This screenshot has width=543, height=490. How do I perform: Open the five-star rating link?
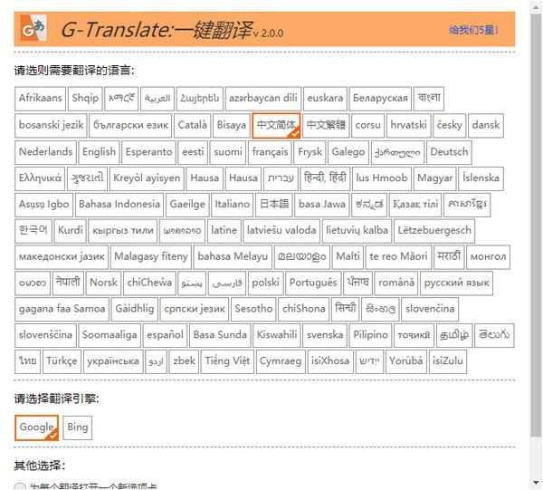click(473, 30)
